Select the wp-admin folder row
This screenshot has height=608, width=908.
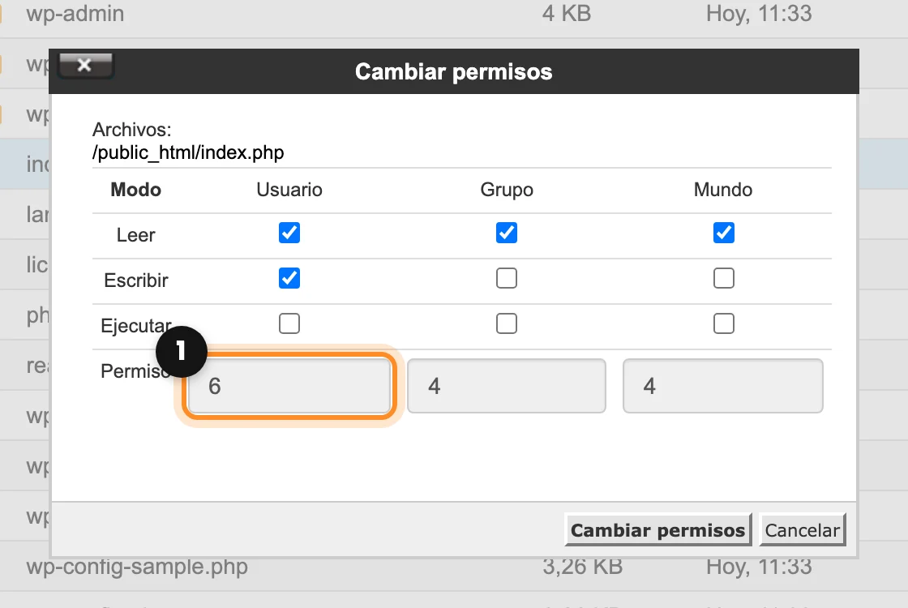(454, 14)
